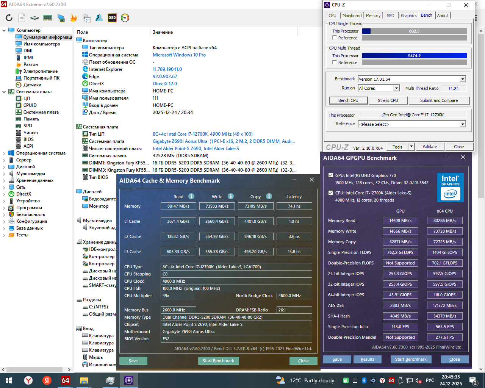Open File Explorer from the taskbar
The image size is (485, 388).
pos(84,380)
